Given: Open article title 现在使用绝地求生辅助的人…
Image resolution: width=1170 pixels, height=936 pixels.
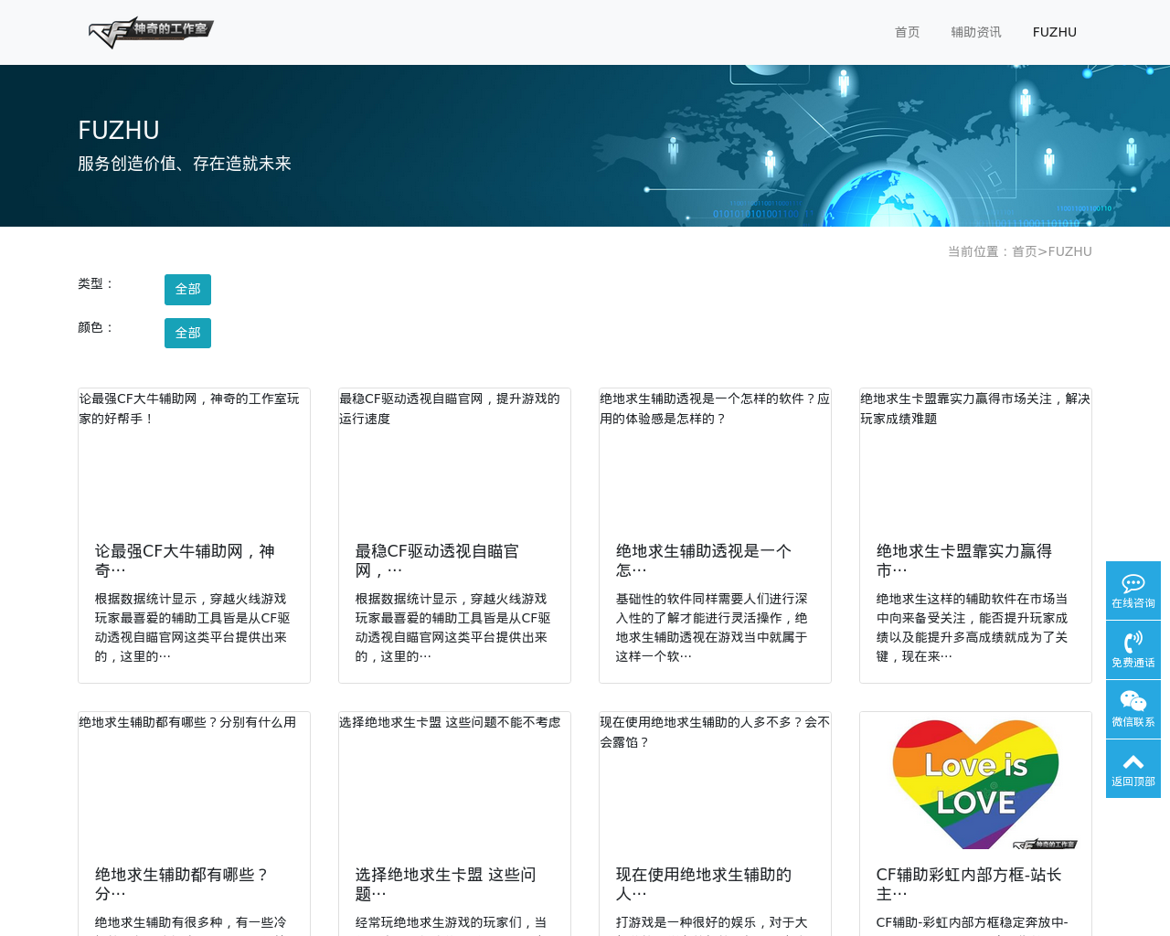Looking at the screenshot, I should [704, 884].
